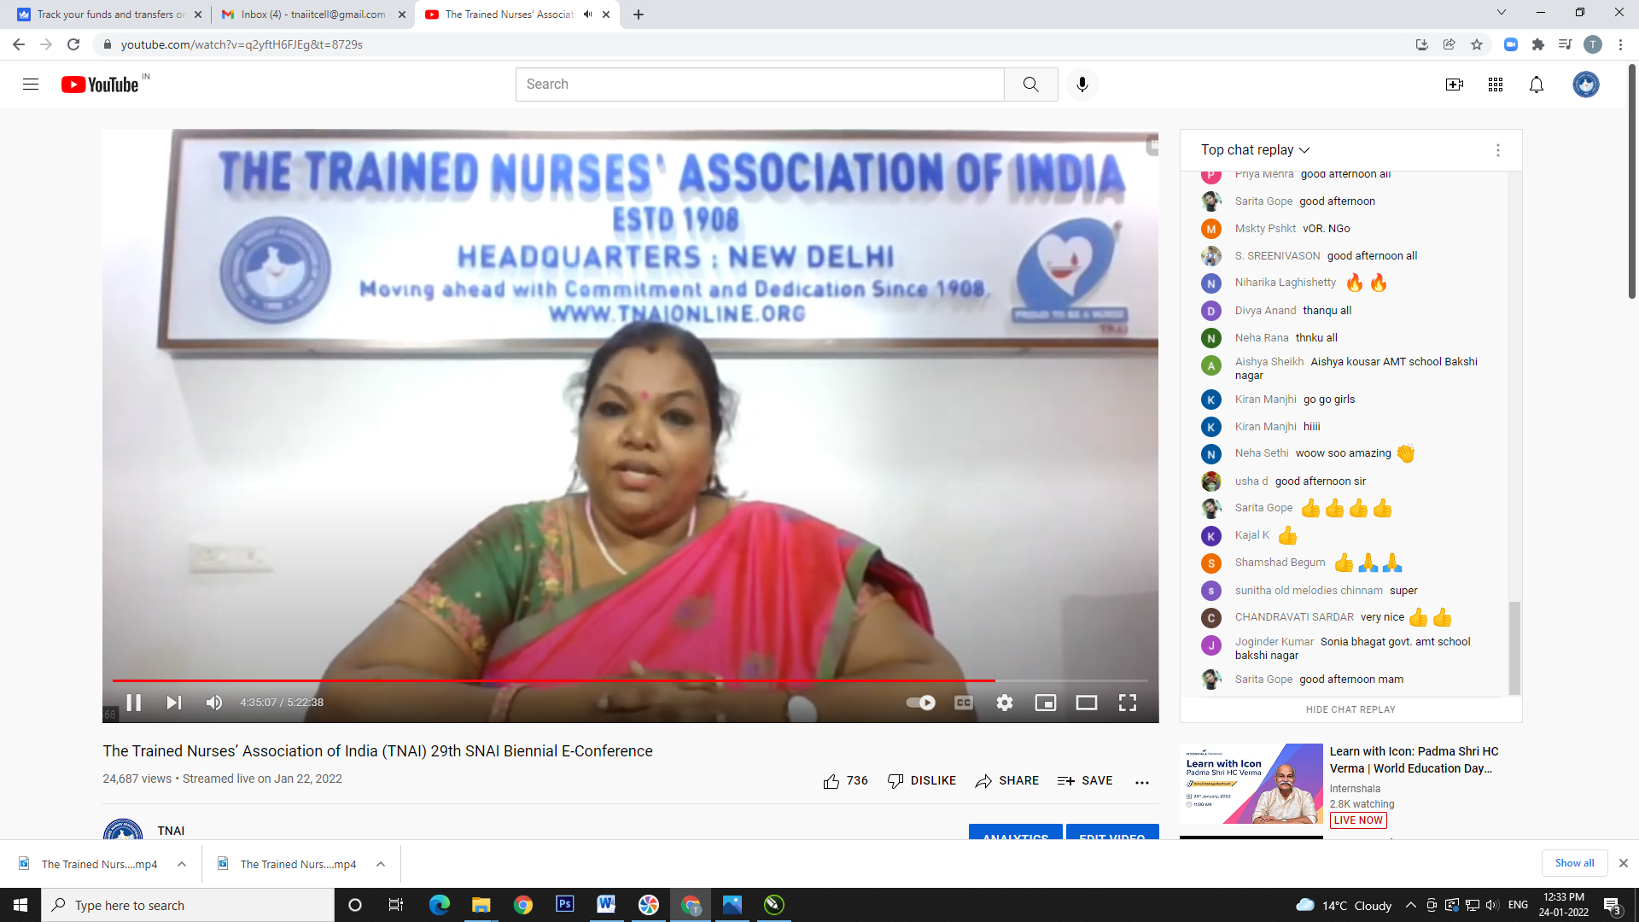The image size is (1639, 922).
Task: Open Learn with Icon video thumbnail
Action: (1251, 784)
